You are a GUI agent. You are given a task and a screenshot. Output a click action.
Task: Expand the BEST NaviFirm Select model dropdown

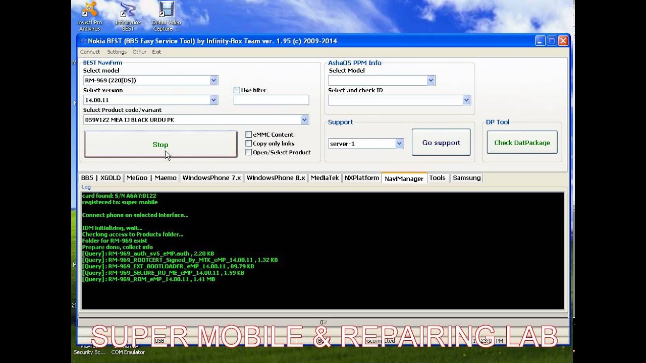click(213, 80)
